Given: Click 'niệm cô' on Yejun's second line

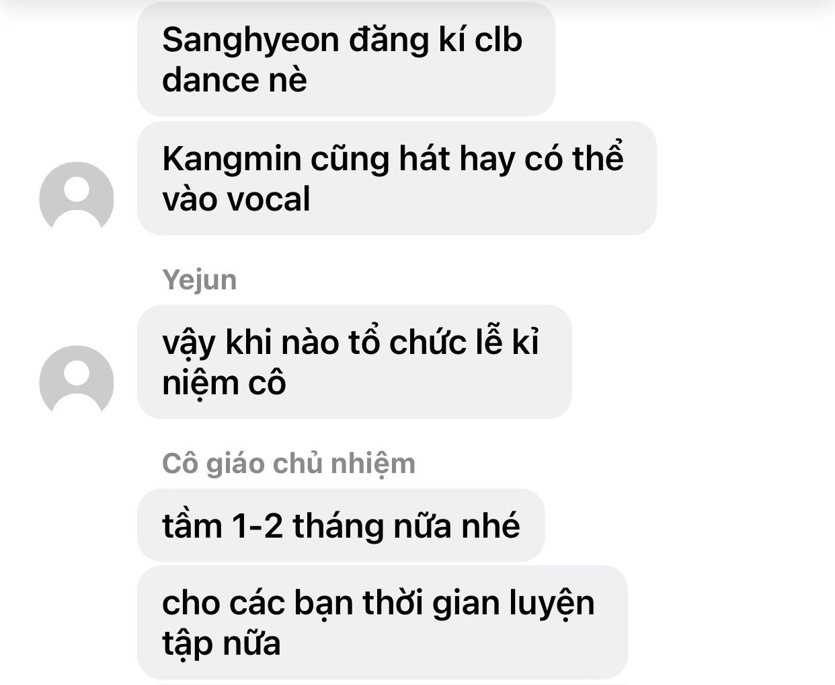Looking at the screenshot, I should [224, 384].
